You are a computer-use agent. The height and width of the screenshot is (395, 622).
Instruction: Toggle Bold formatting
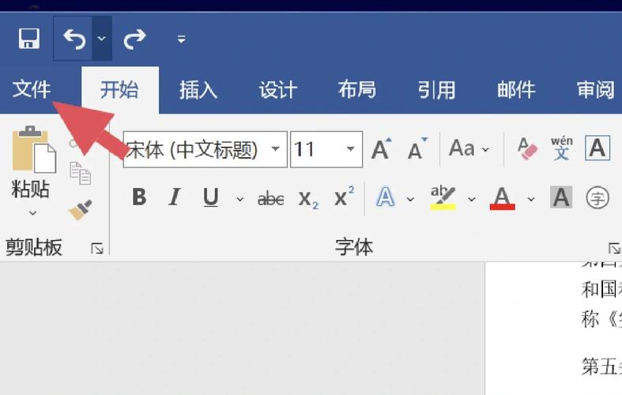pyautogui.click(x=139, y=197)
